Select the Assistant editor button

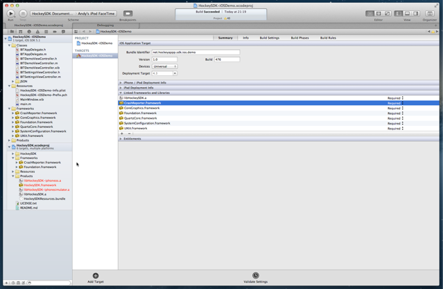click(x=379, y=14)
